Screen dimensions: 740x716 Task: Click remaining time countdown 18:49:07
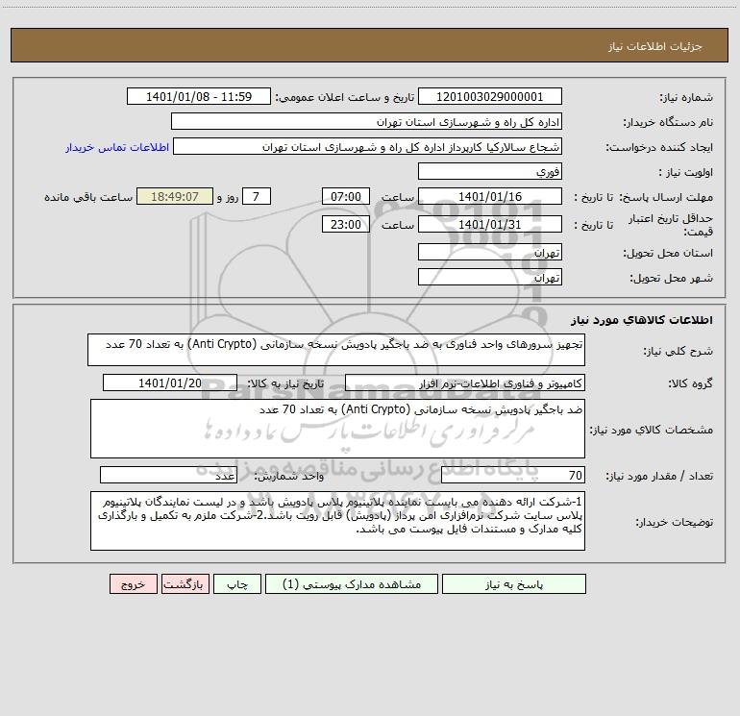175,196
